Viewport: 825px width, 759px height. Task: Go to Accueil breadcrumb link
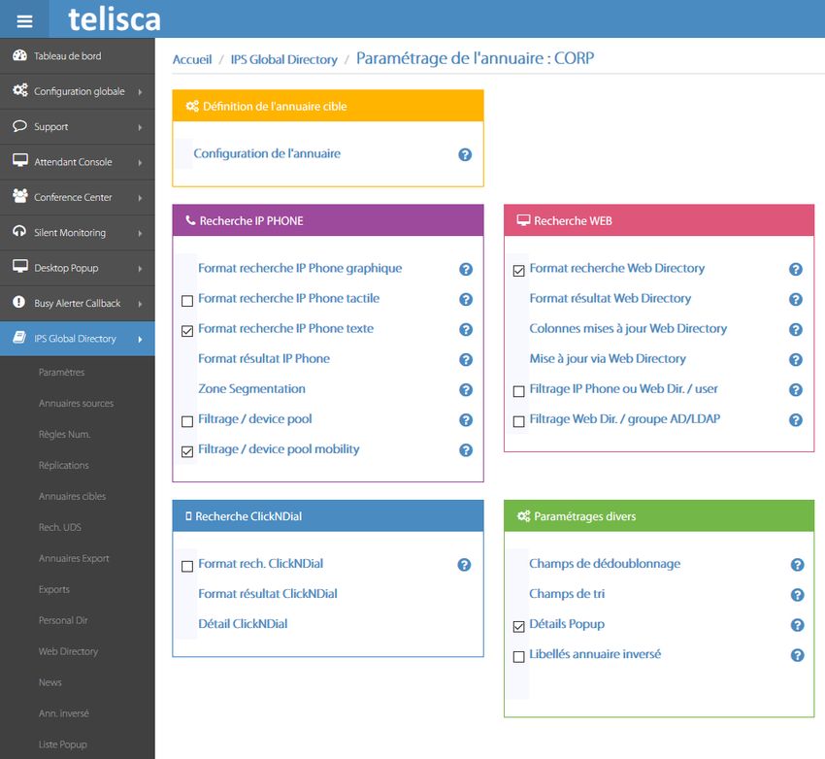coord(192,60)
